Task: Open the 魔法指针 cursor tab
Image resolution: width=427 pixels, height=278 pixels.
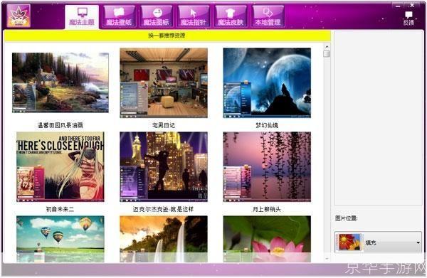Action: pyautogui.click(x=194, y=16)
